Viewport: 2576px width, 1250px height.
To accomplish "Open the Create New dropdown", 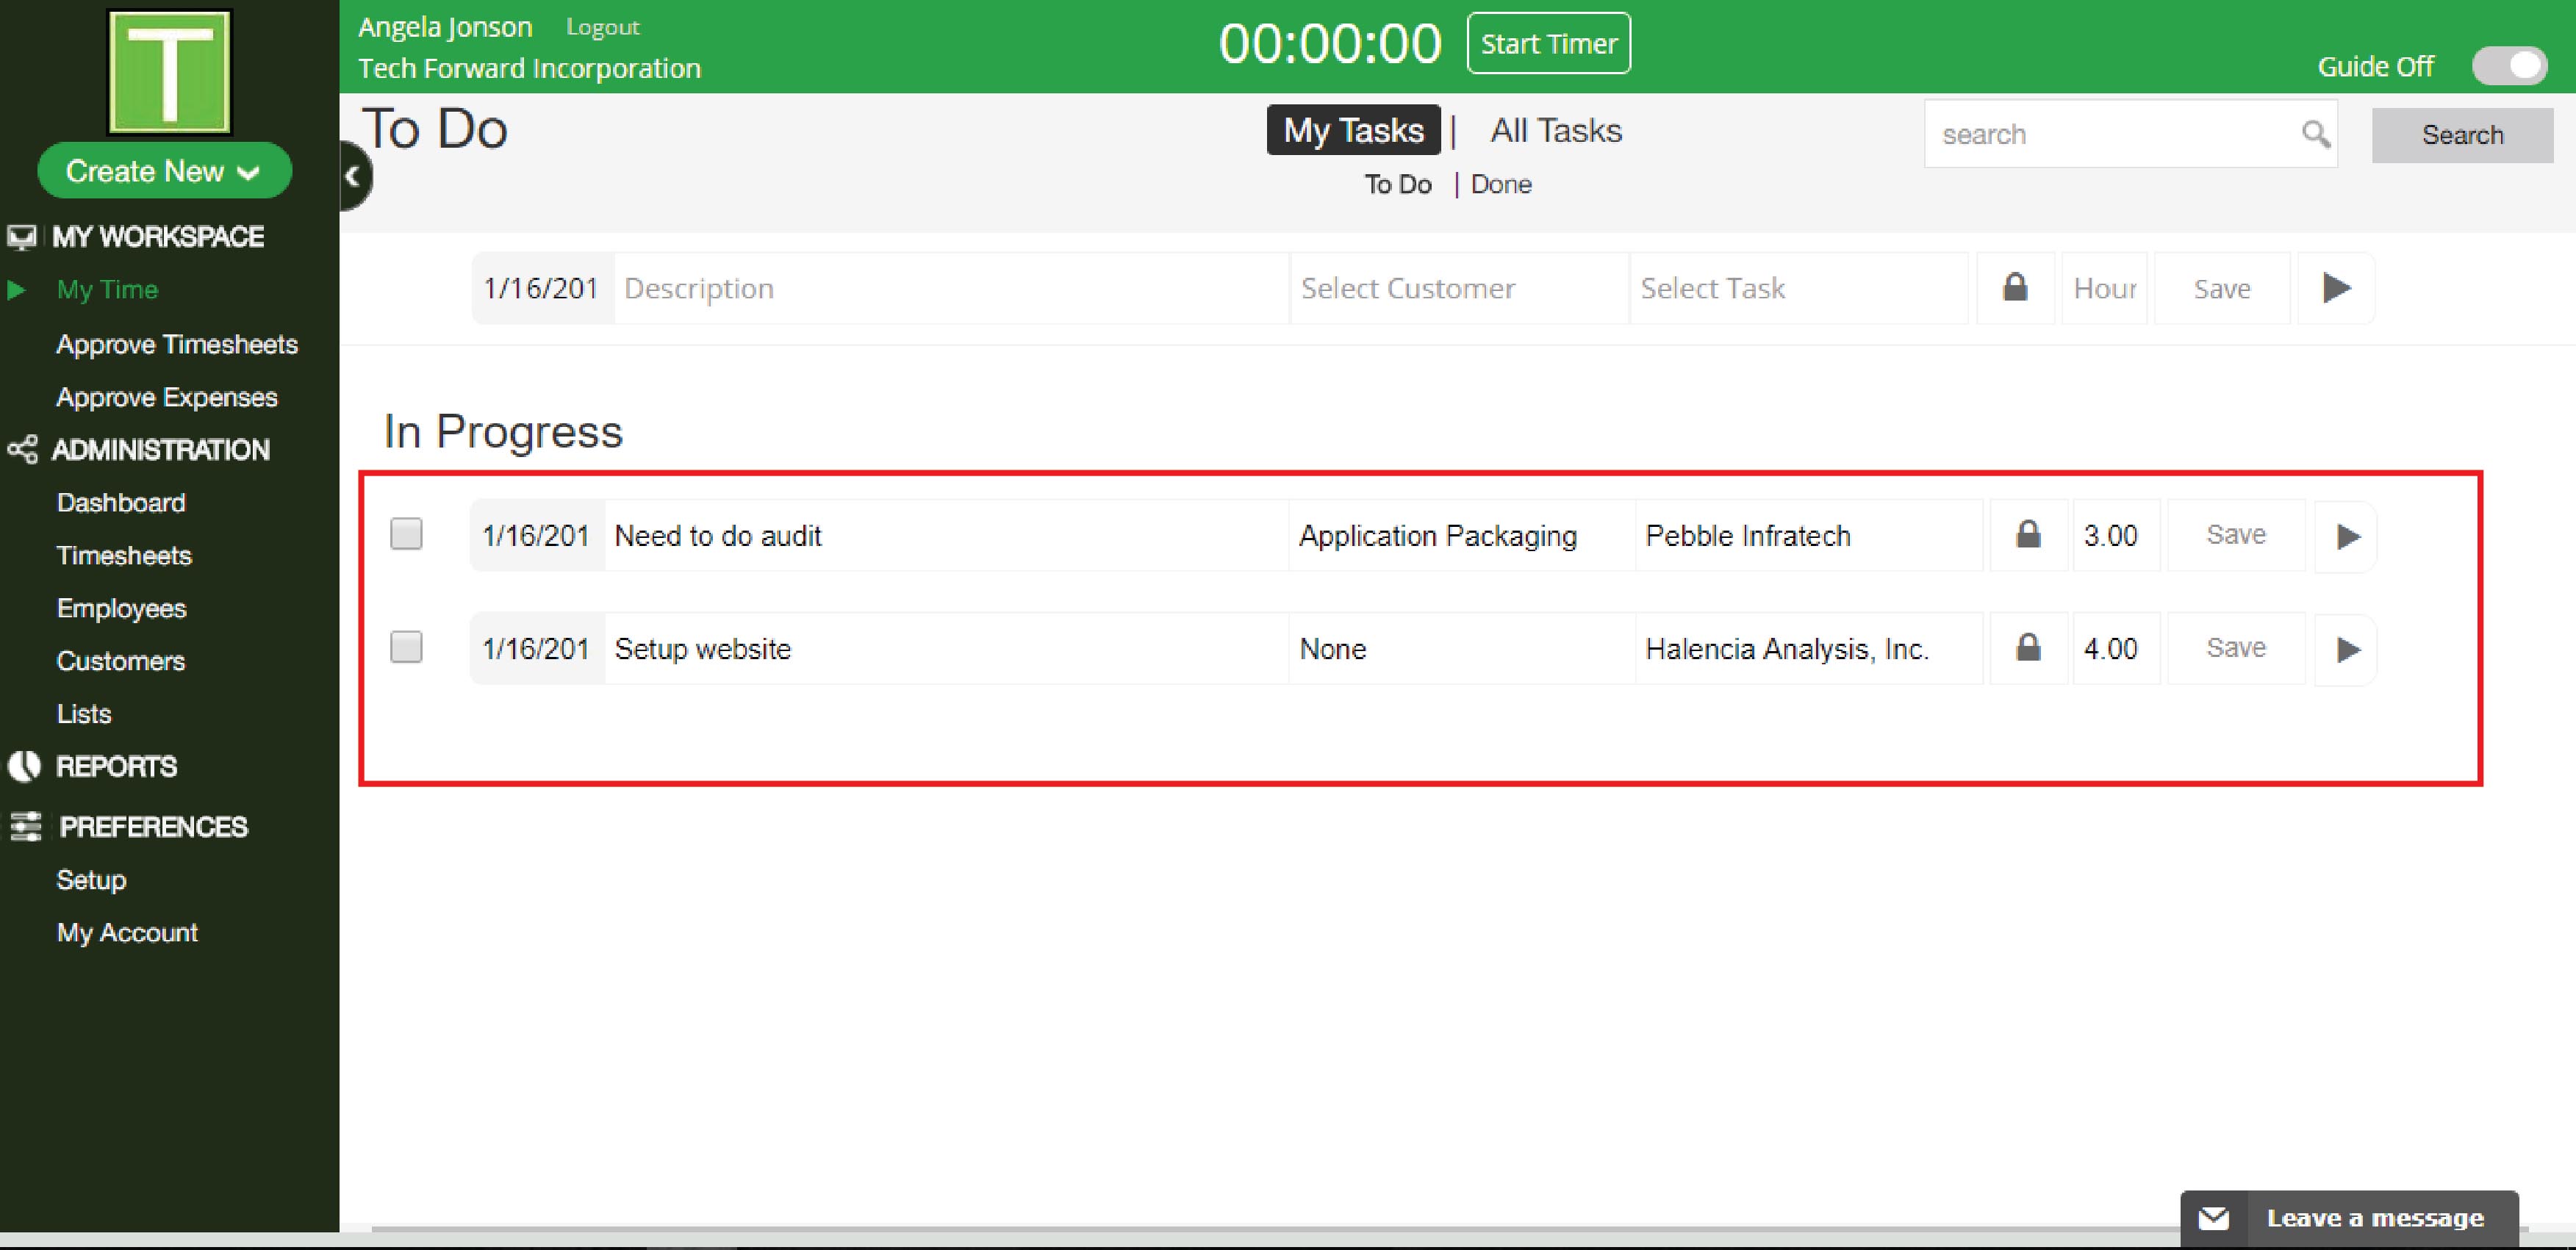I will point(164,171).
